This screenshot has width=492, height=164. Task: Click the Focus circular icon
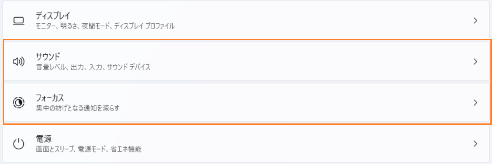click(19, 103)
